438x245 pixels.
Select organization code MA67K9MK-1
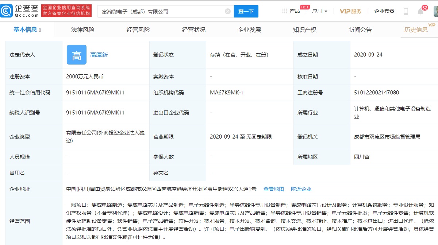[227, 93]
